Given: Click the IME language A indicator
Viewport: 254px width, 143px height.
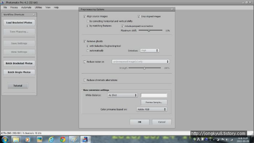Looking at the screenshot, I should pos(198,139).
